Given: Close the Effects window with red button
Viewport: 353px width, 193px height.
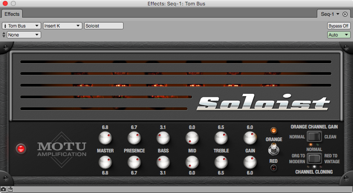Looking at the screenshot, I should coord(5,3).
